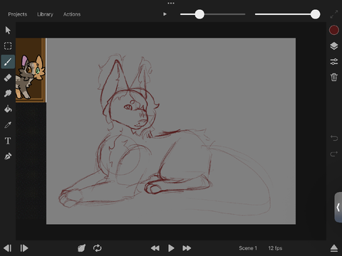The image size is (342, 256).
Task: Select the Text tool
Action: [8, 141]
